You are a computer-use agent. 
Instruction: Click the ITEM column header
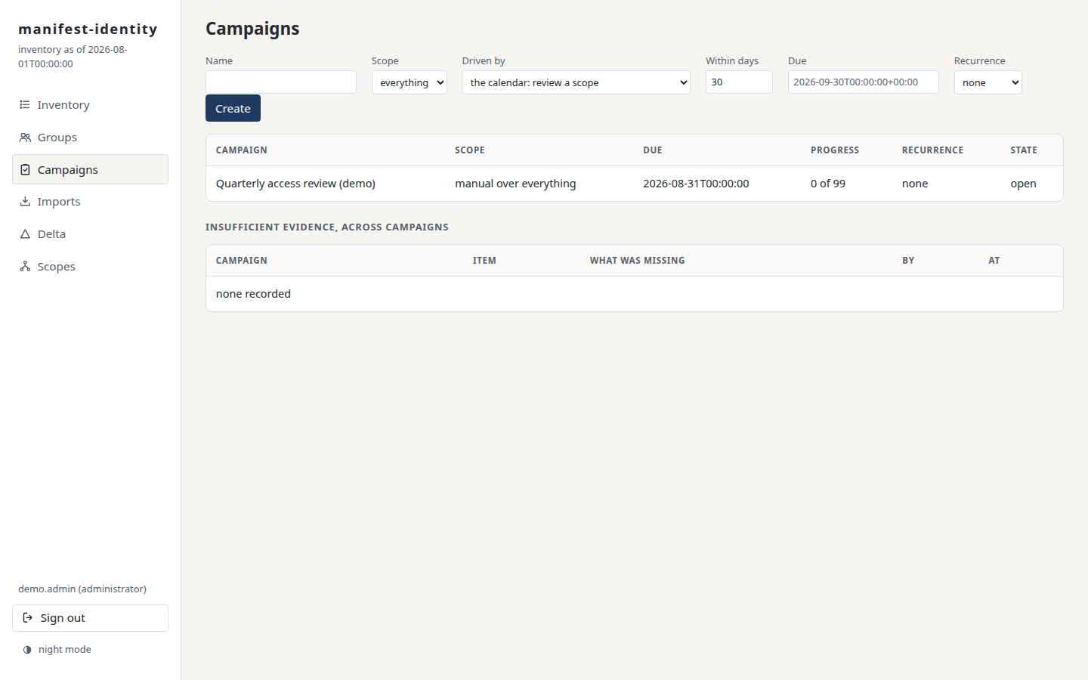(x=484, y=261)
